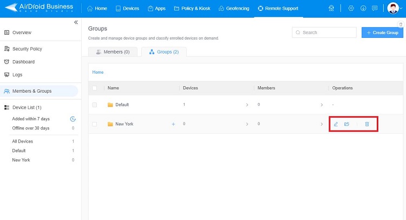This screenshot has height=220, width=406.
Task: Check the Default group checkbox
Action: tap(95, 105)
